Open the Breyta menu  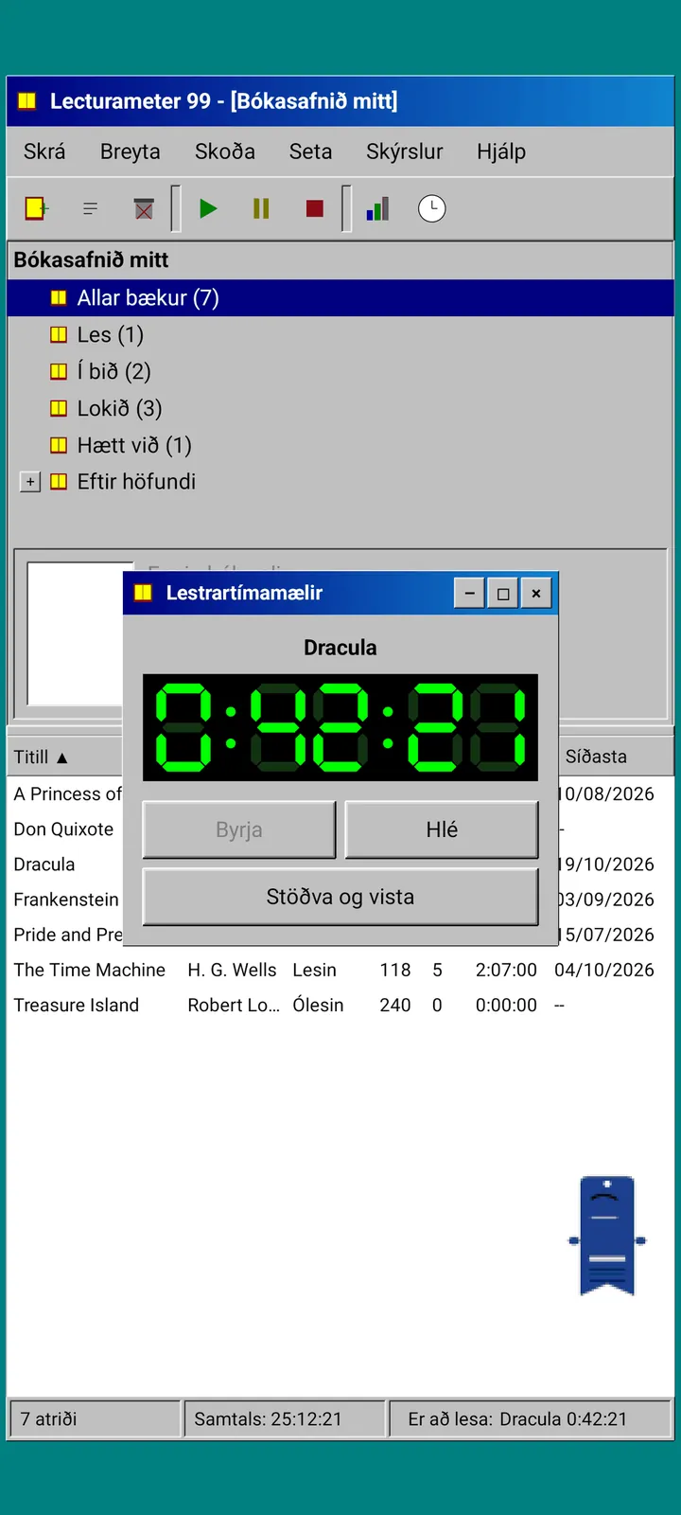pos(131,151)
